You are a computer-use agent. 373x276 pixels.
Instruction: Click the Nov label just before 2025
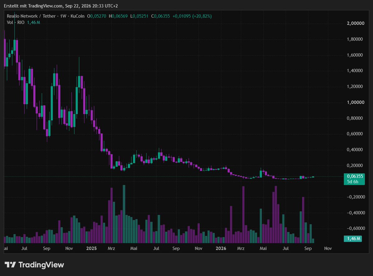[69, 248]
